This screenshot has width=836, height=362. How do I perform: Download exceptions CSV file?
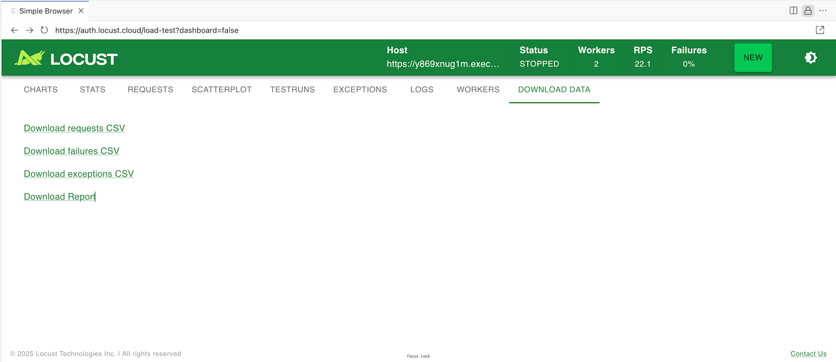(79, 174)
